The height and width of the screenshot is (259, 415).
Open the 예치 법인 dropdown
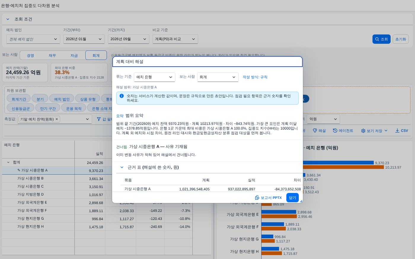coord(33,39)
